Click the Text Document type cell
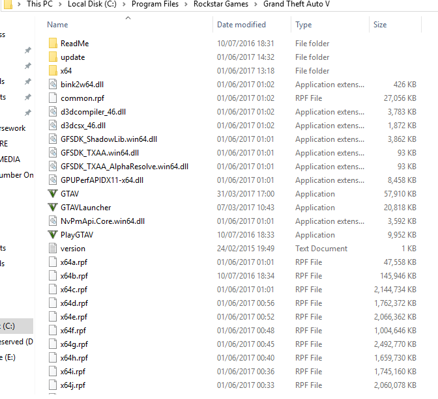Viewport: 438px width, 399px height. pyautogui.click(x=321, y=249)
